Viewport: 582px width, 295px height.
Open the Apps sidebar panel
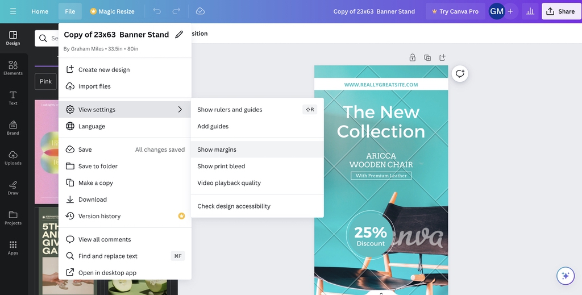tap(13, 248)
